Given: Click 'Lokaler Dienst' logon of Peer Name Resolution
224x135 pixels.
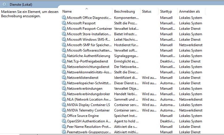Looking at the screenshot, I should click(190, 127).
